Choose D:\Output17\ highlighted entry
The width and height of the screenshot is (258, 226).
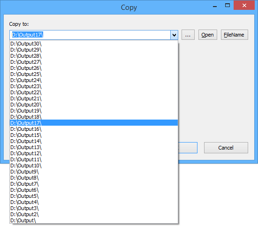point(94,123)
